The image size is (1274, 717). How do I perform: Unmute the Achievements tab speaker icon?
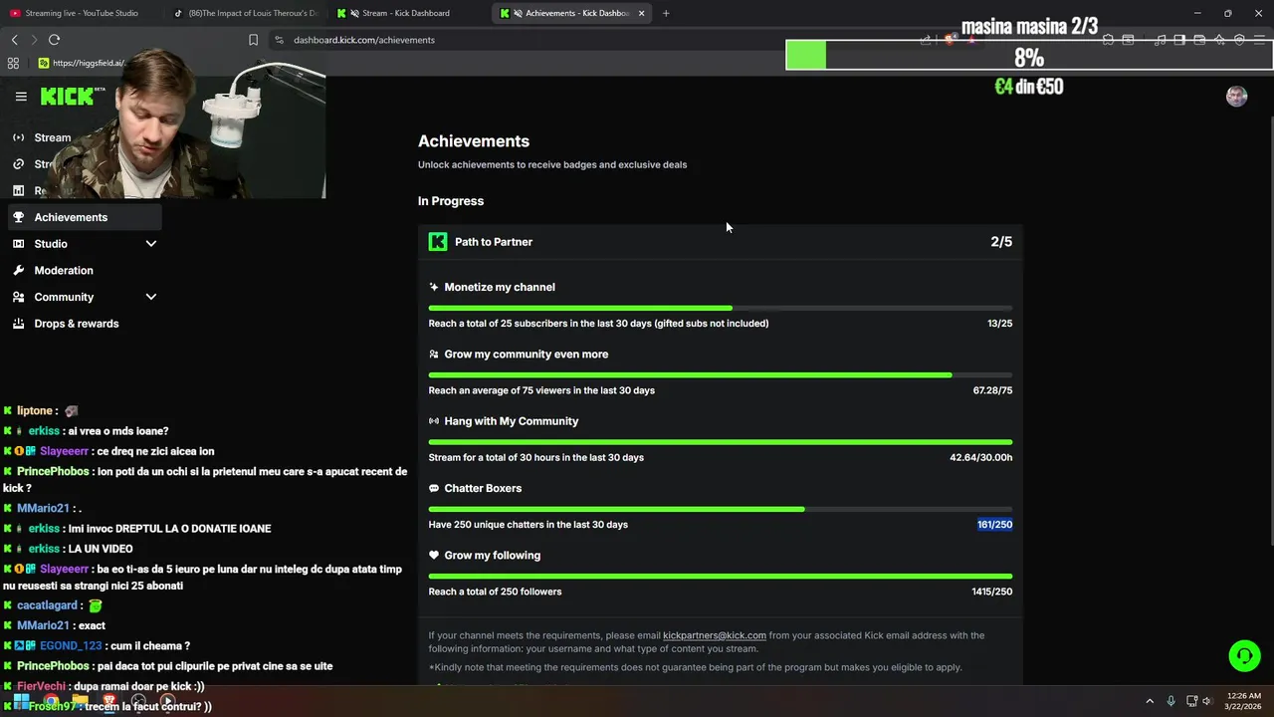(x=518, y=13)
